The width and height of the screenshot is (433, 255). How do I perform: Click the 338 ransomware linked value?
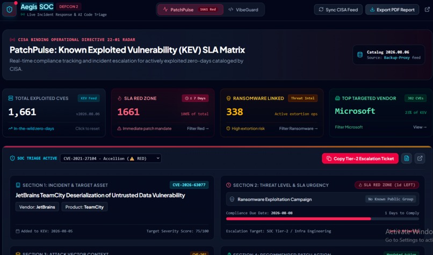[235, 112]
